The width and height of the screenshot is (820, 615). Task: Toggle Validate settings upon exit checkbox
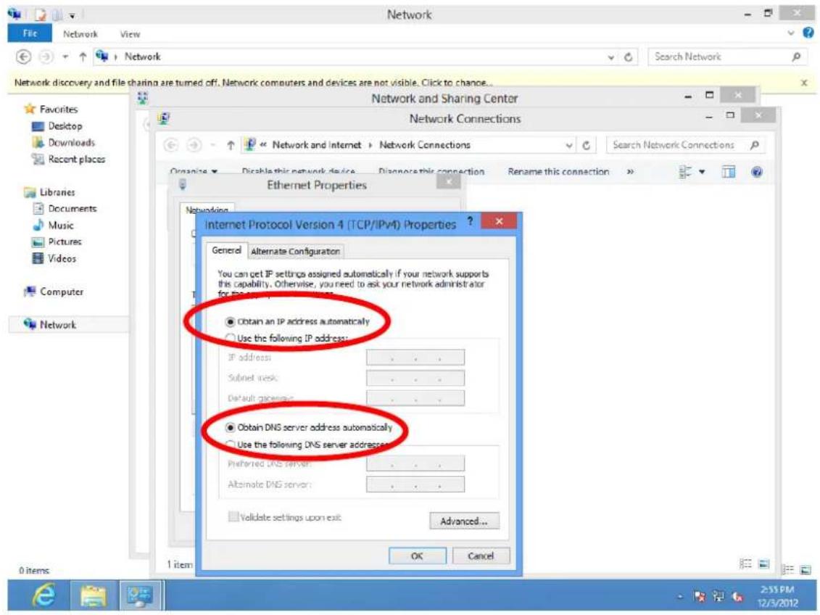(285, 517)
